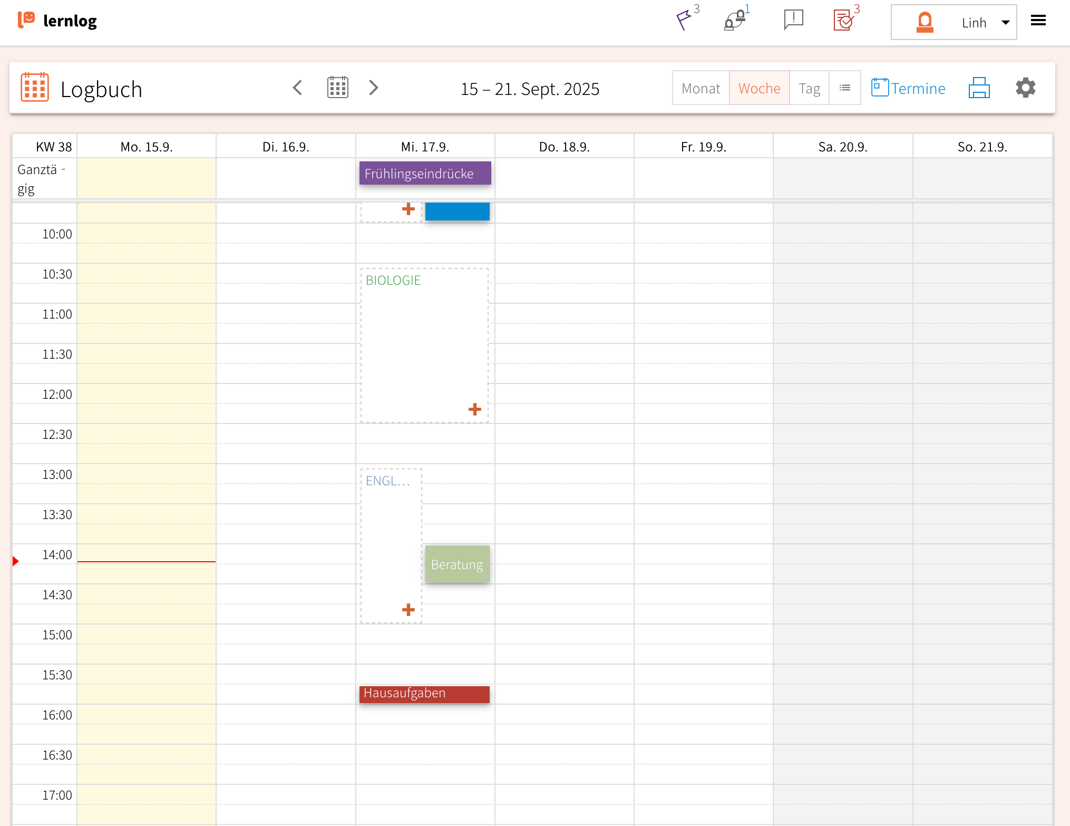Image resolution: width=1070 pixels, height=826 pixels.
Task: Add entry in the ENGL... slot
Action: (x=408, y=610)
